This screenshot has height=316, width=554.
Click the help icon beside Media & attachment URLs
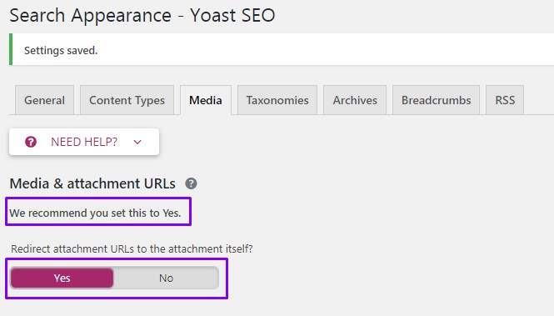(x=191, y=183)
